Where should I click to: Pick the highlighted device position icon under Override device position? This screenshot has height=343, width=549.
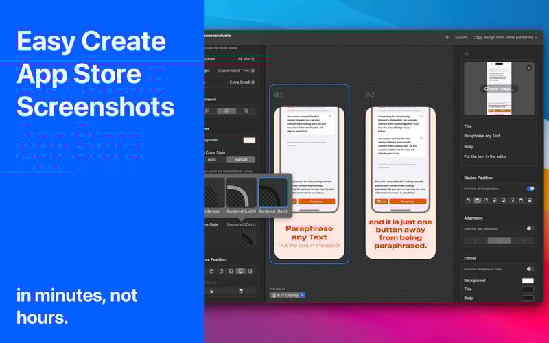[477, 200]
